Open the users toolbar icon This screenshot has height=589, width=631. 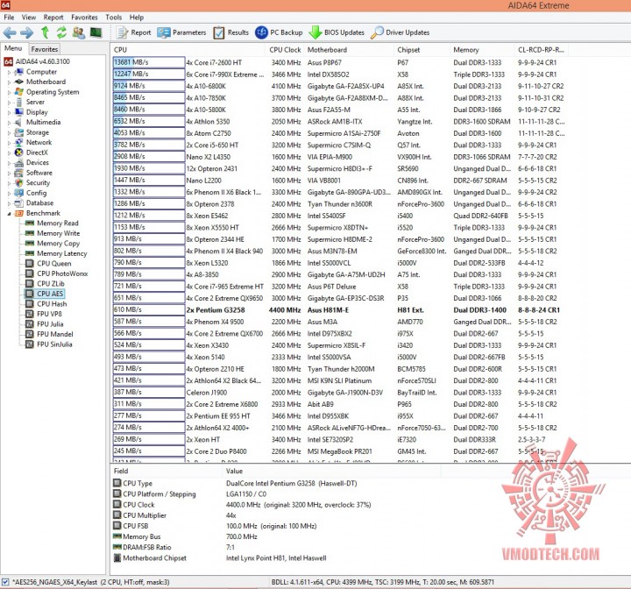[x=79, y=32]
